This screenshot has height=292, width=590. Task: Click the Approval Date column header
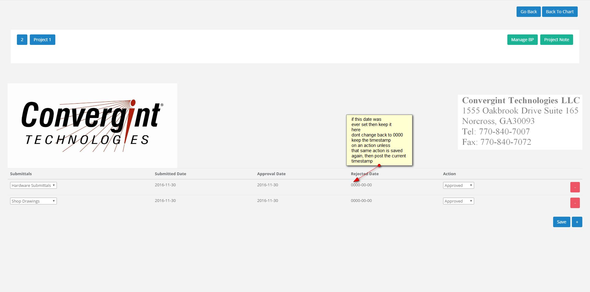tap(271, 174)
